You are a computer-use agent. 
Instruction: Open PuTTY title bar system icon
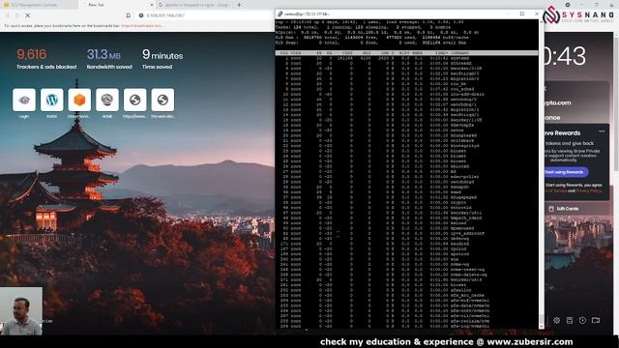click(280, 14)
